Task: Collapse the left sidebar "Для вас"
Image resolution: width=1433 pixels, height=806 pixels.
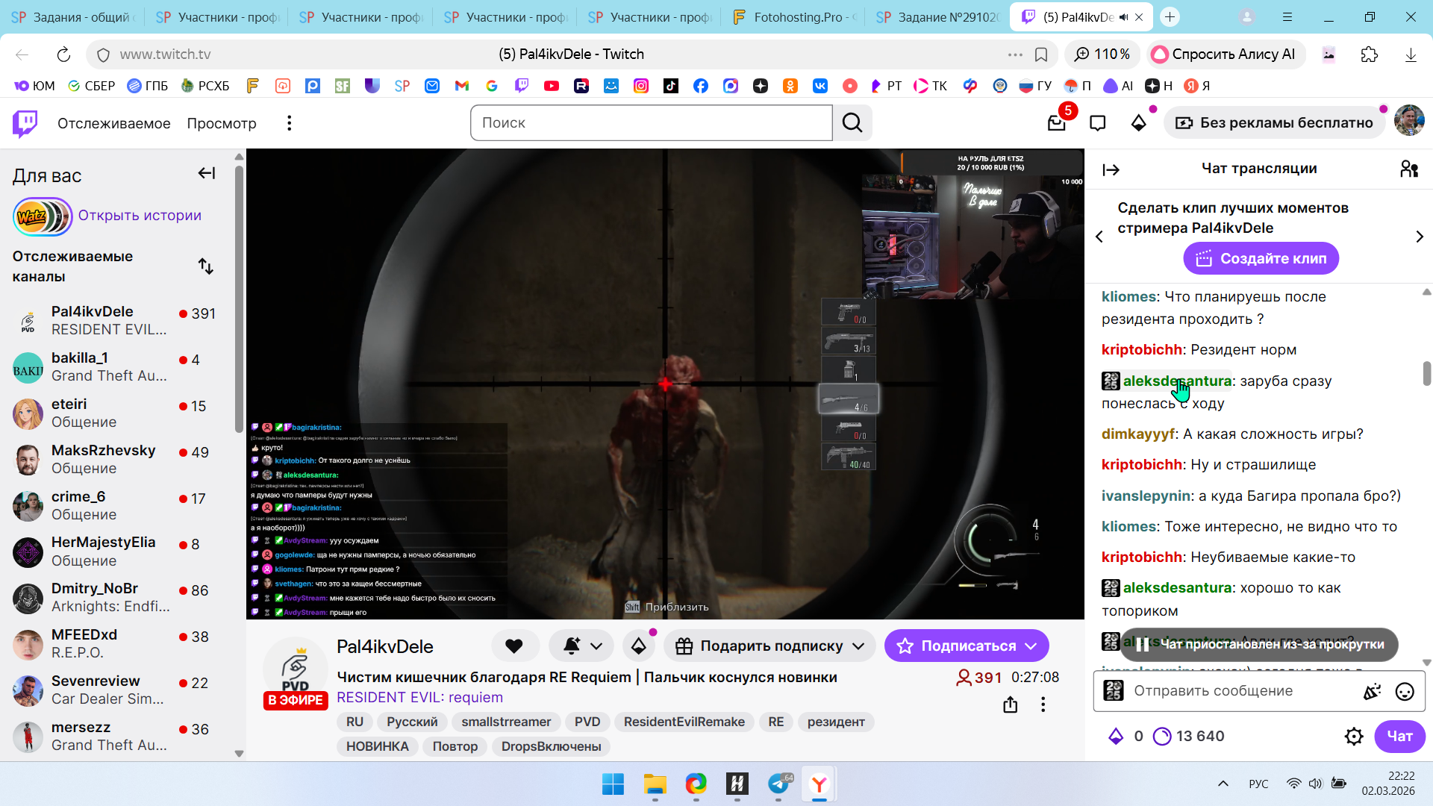Action: pos(206,174)
